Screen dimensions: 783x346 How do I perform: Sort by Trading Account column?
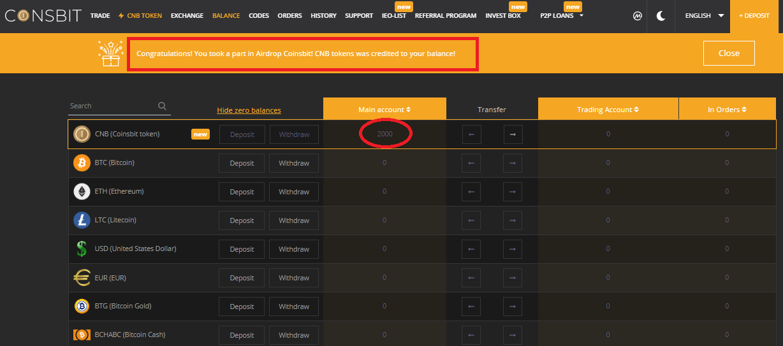point(608,110)
